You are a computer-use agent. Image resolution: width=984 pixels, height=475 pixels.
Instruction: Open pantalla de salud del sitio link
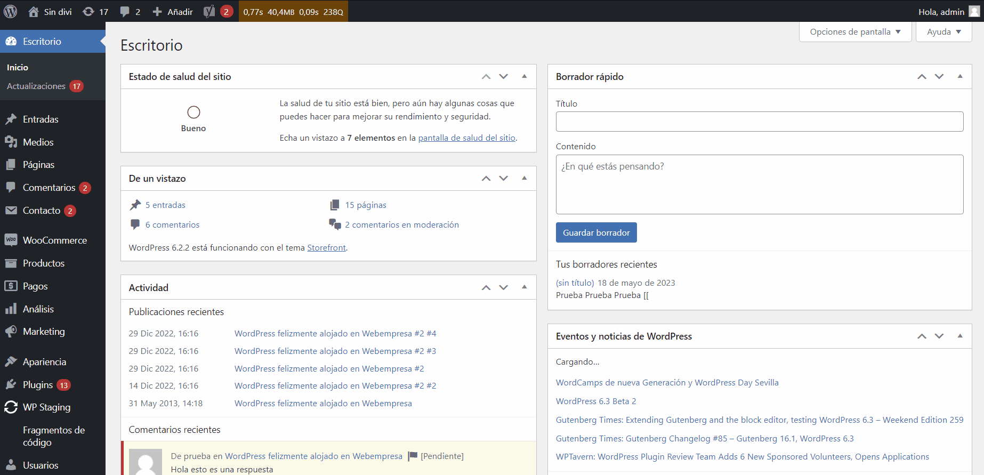coord(466,138)
